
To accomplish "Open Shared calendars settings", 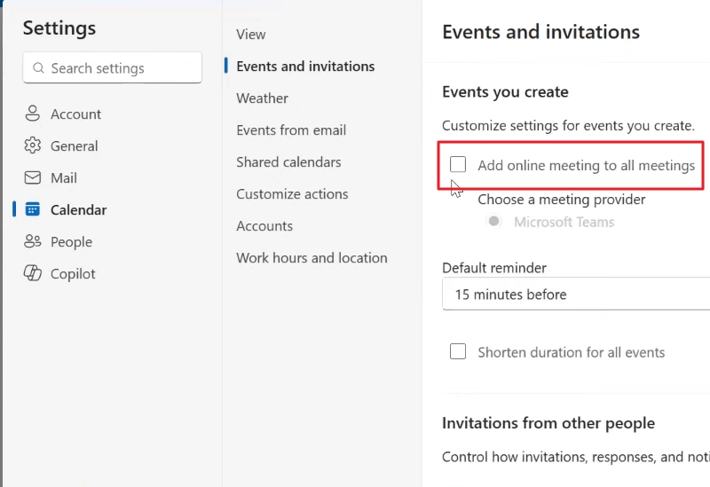I will coord(289,162).
